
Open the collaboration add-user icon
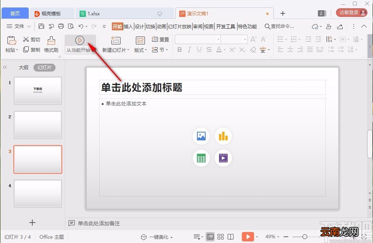[329, 27]
